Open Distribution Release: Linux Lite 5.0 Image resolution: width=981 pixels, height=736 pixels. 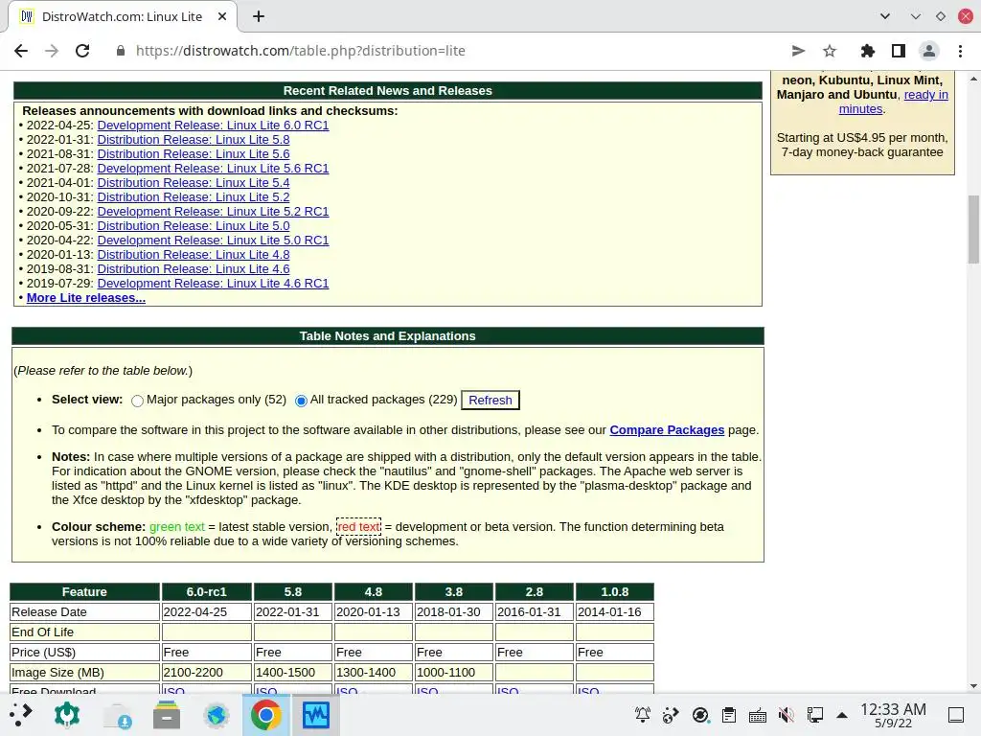194,226
